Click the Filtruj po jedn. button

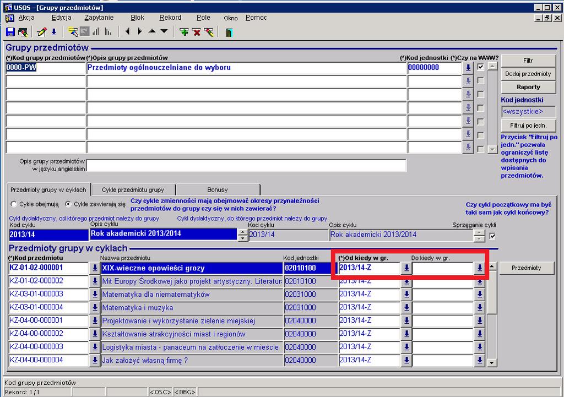528,126
